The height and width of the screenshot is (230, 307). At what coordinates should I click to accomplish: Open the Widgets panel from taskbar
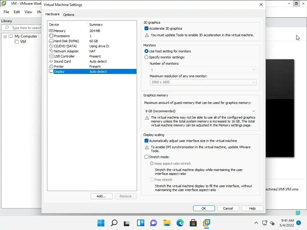141,223
